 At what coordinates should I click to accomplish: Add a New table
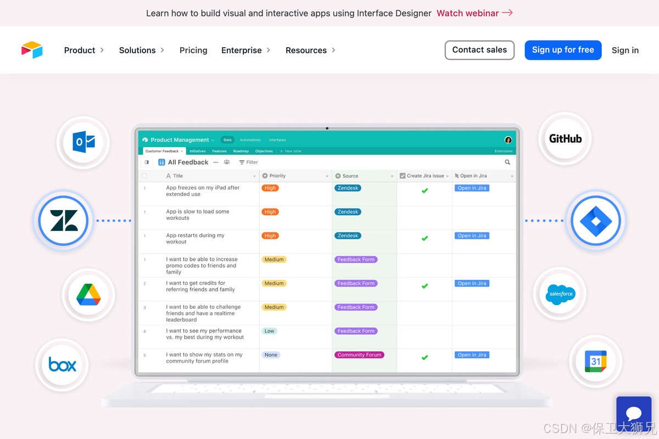tap(291, 151)
